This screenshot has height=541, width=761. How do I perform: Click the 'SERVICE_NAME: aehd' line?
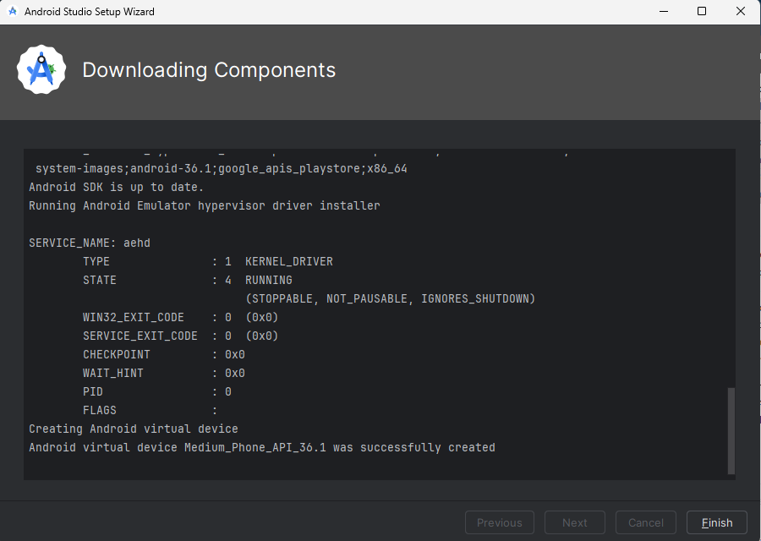pyautogui.click(x=90, y=243)
